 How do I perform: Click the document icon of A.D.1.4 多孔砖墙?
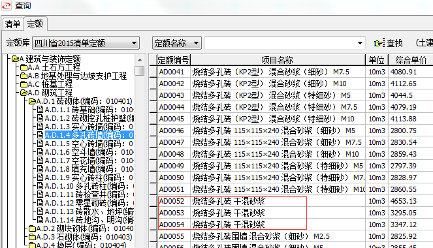pos(40,135)
